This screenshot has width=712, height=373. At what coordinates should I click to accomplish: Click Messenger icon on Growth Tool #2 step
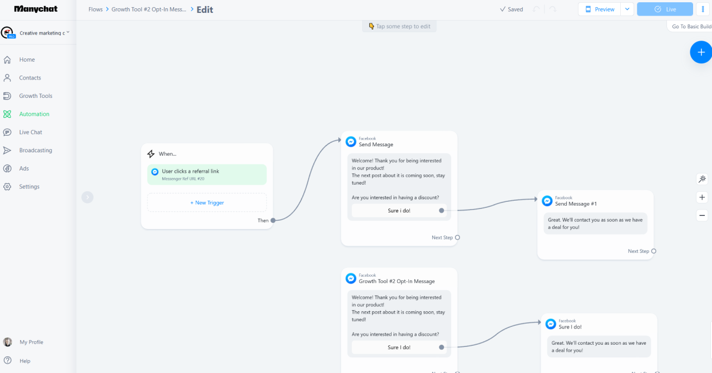pos(351,278)
